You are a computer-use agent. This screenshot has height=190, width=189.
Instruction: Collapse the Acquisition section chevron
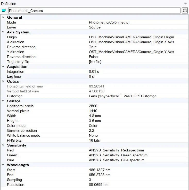tap(3, 67)
